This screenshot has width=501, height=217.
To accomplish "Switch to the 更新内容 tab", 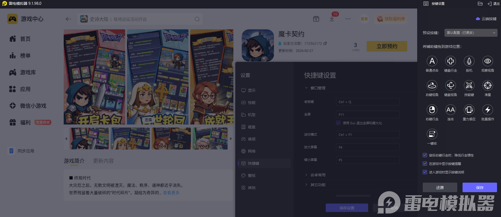I will [x=103, y=161].
